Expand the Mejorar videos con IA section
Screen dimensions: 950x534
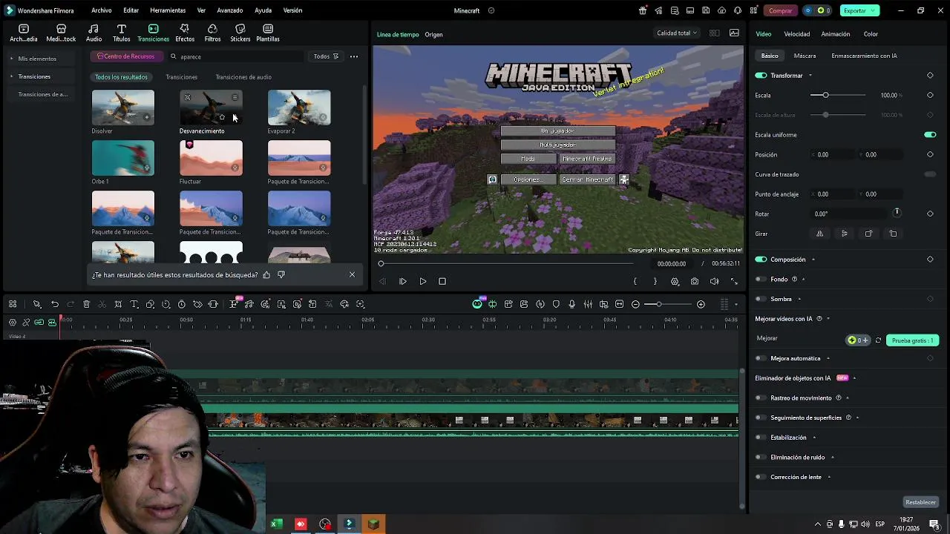pos(828,319)
